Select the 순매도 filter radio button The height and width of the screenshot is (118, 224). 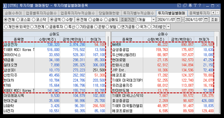coord(106,20)
